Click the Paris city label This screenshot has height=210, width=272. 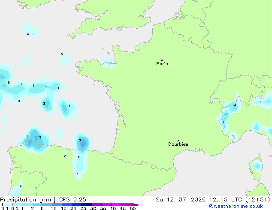coord(162,64)
